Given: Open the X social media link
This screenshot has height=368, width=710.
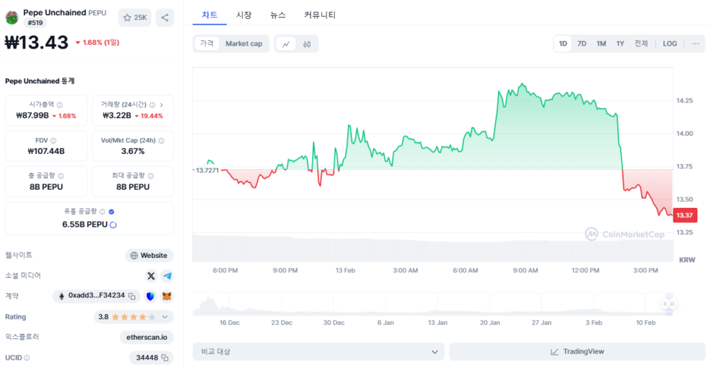Looking at the screenshot, I should [x=150, y=276].
